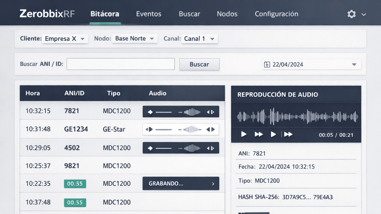
Task: Open the Nodo dropdown showing Base Norte
Action: [x=134, y=38]
